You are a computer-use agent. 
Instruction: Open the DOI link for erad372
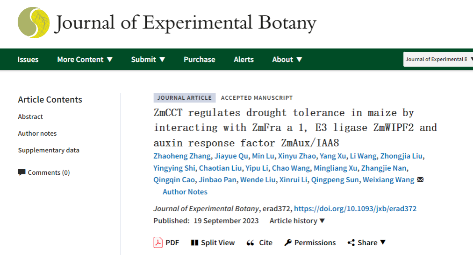[355, 209]
